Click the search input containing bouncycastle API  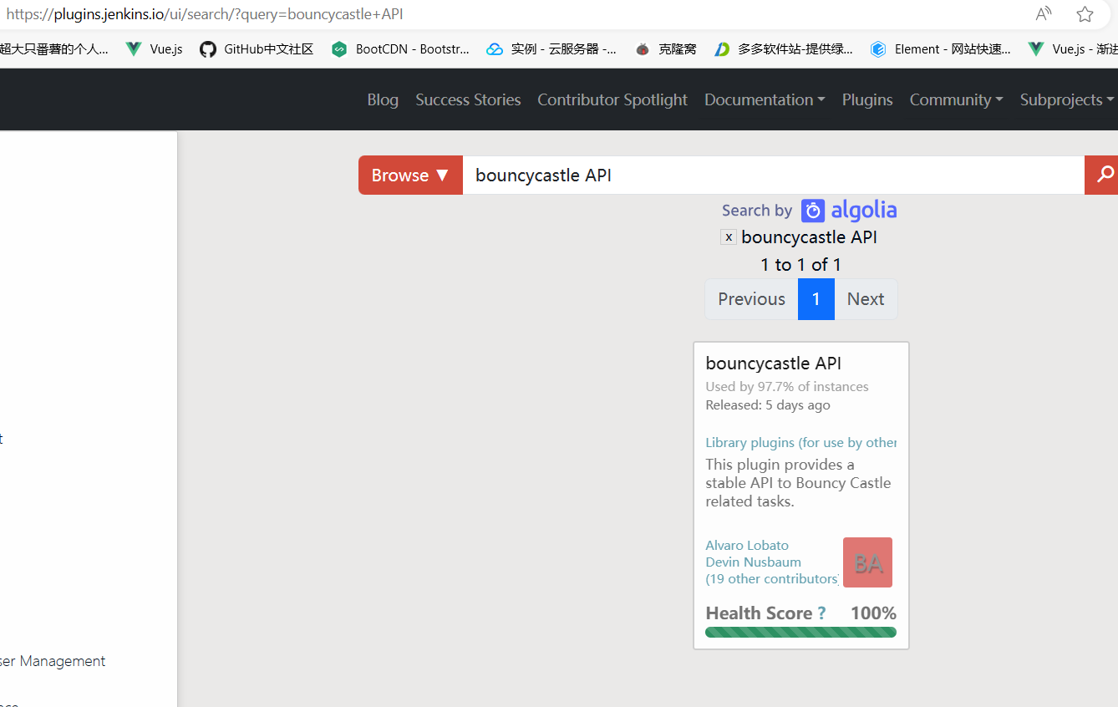pyautogui.click(x=773, y=175)
